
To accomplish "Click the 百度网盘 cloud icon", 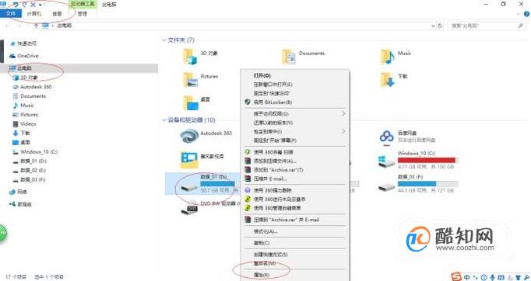I will tap(387, 137).
